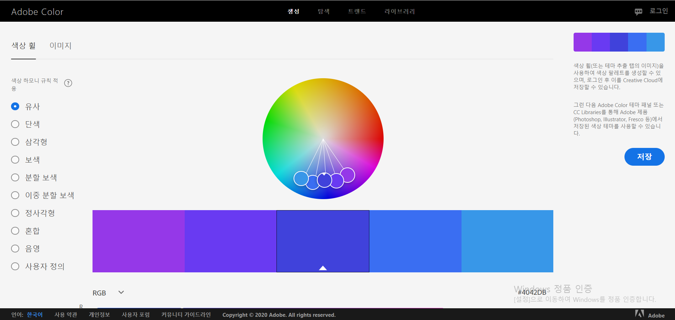Click the Adobe Color logo

(x=37, y=12)
